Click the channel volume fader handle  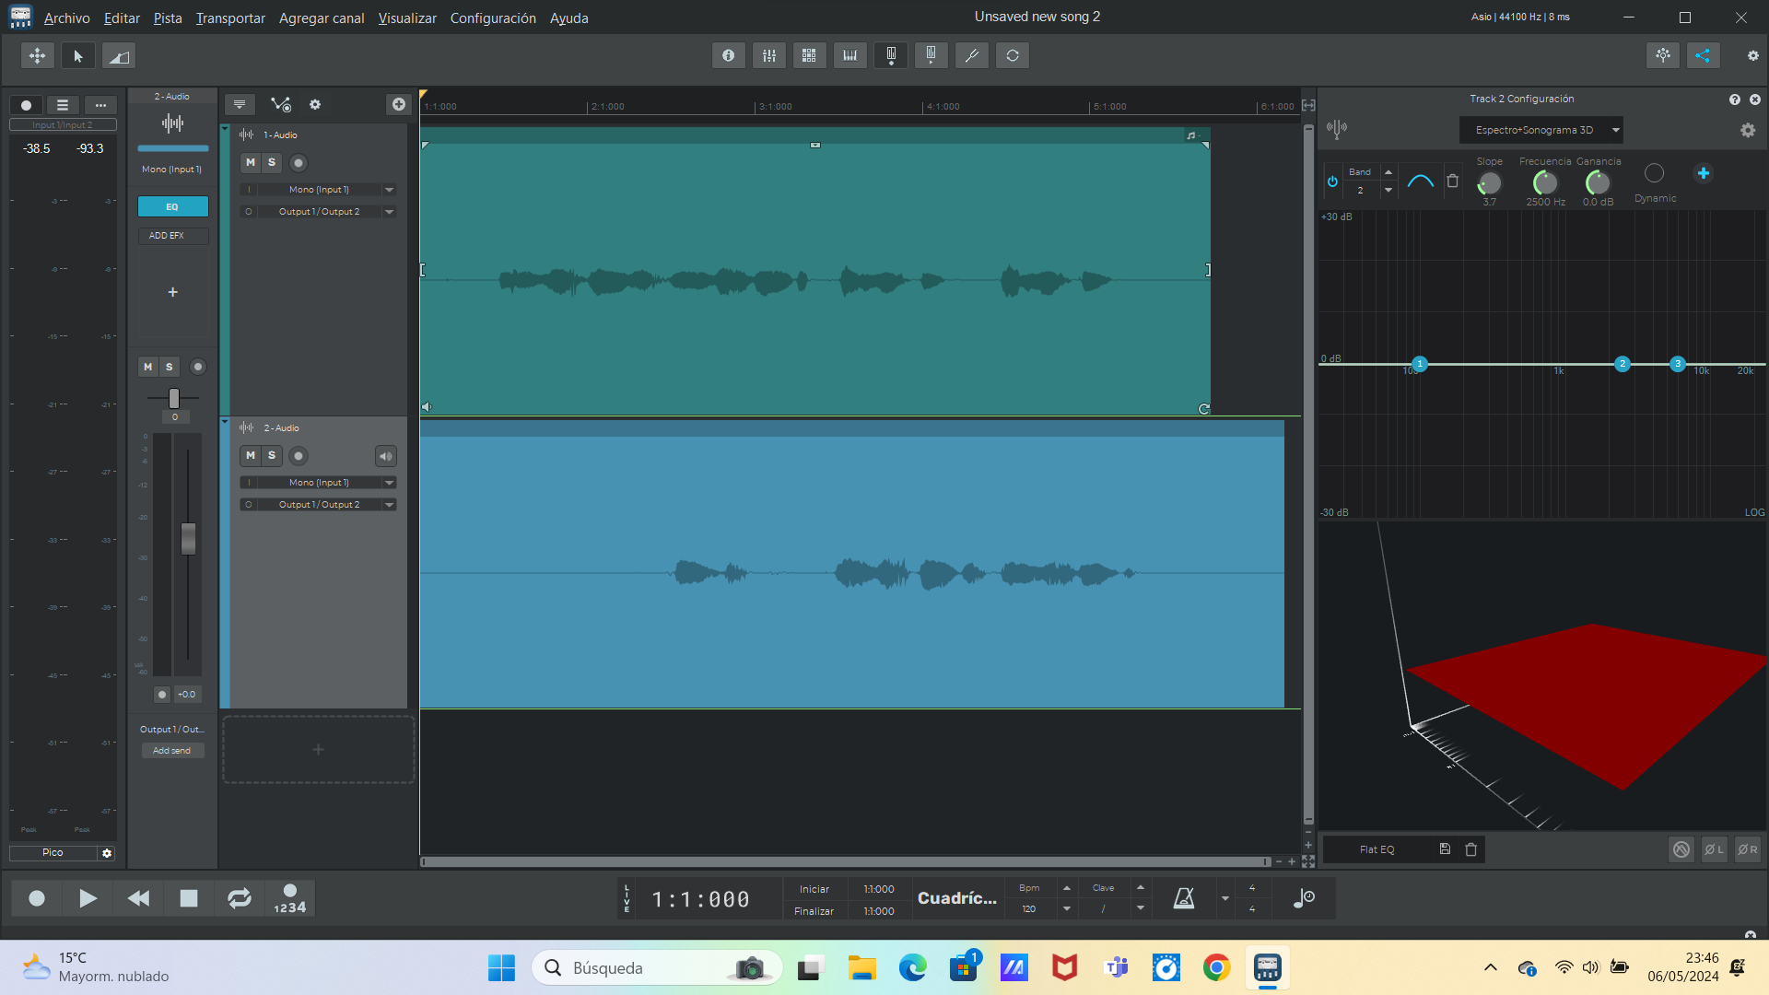pos(188,539)
